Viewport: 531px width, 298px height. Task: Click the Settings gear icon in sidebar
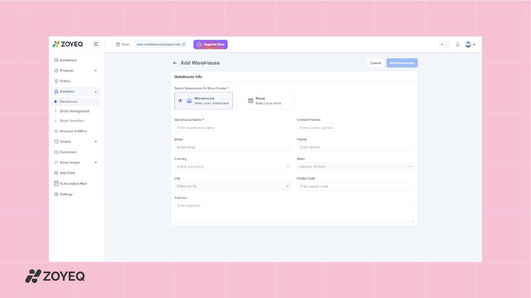tap(56, 194)
